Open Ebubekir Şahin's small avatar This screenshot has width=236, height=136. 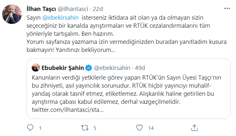[36, 68]
